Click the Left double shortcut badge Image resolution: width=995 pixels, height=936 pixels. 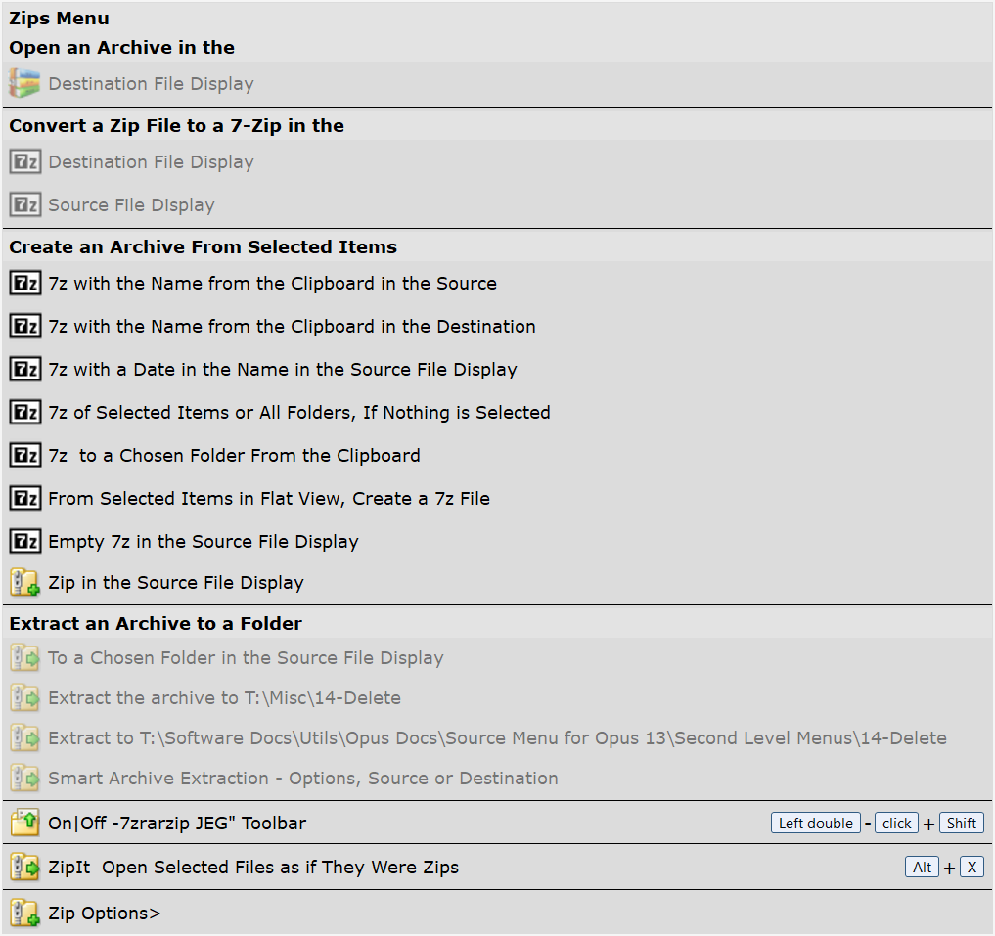pos(815,824)
